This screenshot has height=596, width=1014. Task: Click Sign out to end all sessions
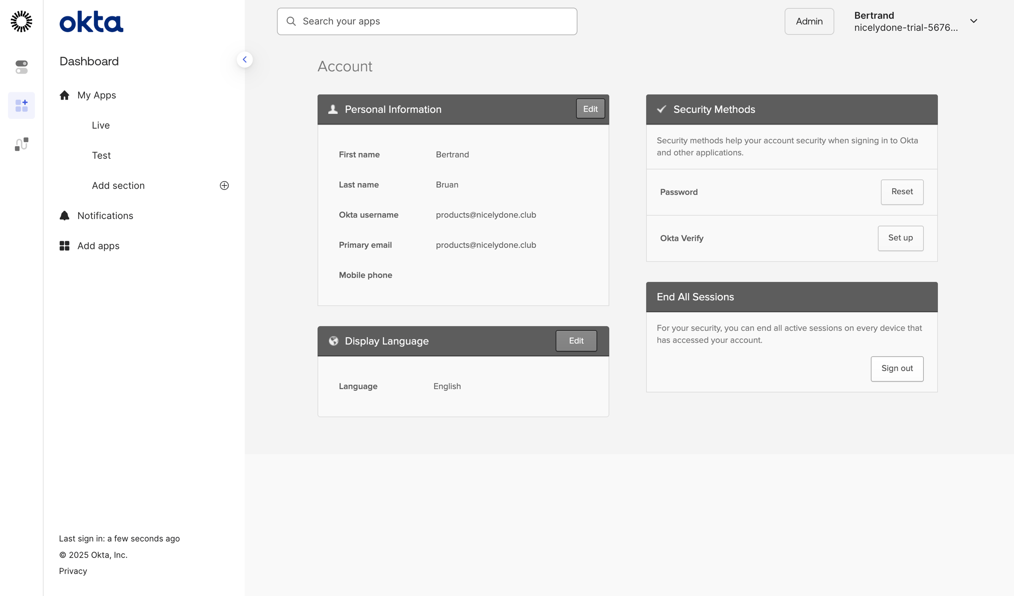[x=897, y=368]
